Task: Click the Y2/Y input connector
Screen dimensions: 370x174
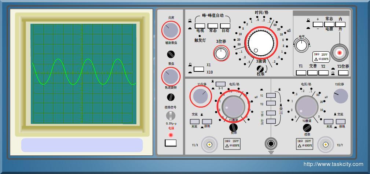Action: click(x=326, y=145)
